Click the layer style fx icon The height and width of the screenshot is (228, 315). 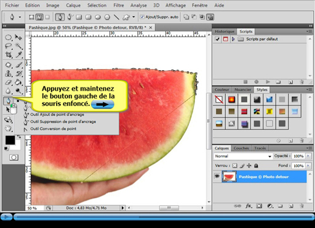coord(249,206)
